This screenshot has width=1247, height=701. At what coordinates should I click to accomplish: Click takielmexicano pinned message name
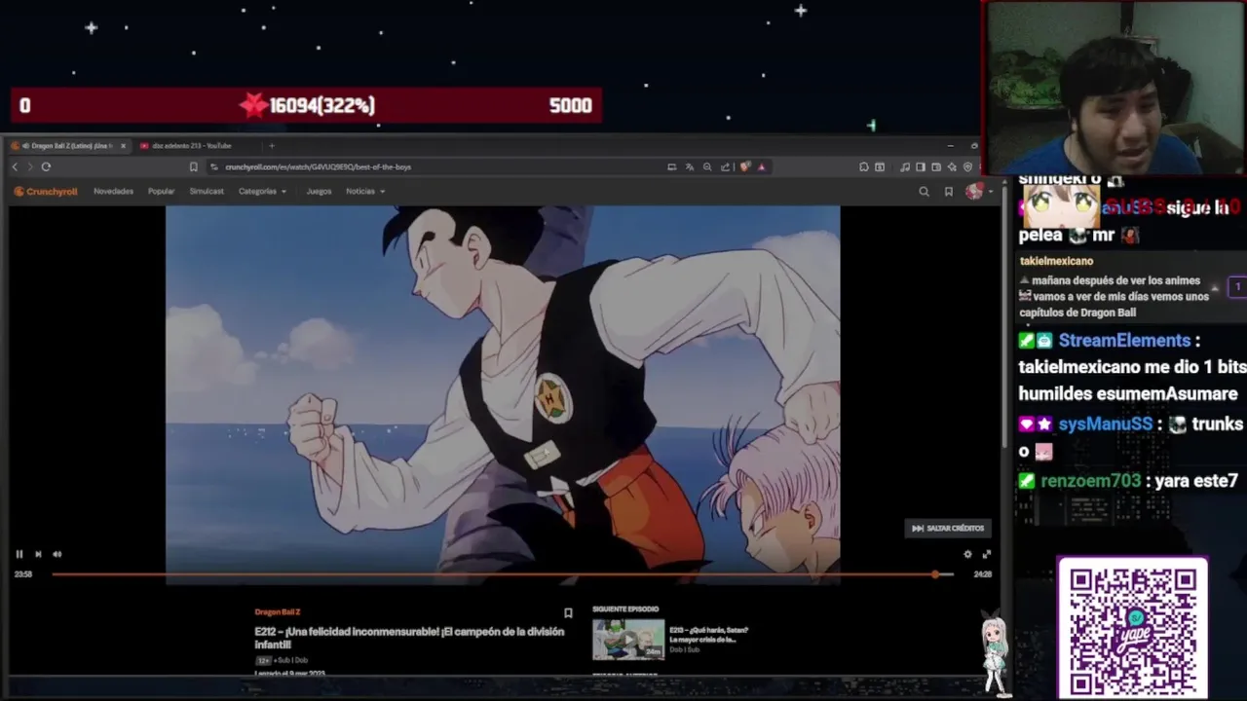[x=1056, y=261]
